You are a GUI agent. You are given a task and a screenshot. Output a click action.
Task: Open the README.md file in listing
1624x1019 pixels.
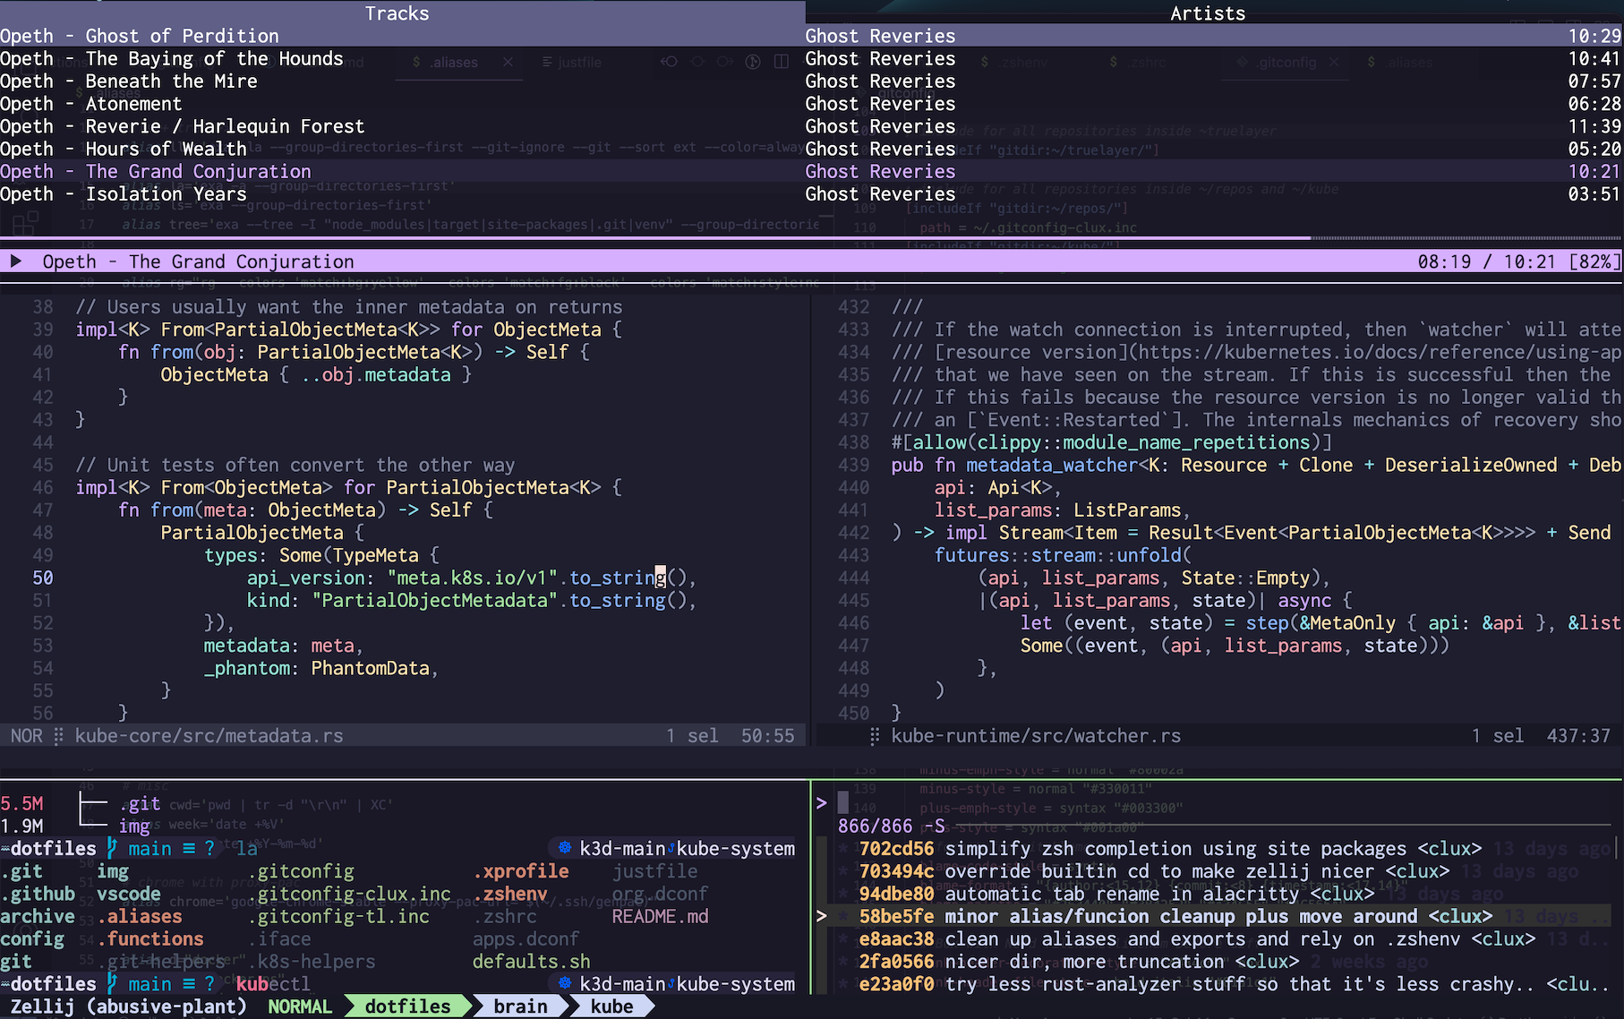pos(660,916)
